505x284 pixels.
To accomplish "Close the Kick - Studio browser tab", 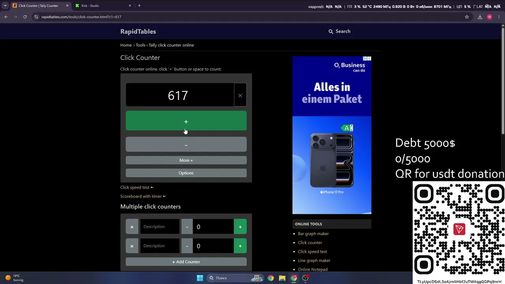I will 130,6.
